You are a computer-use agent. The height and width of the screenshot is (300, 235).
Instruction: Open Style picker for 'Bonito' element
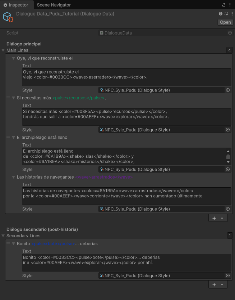228,276
